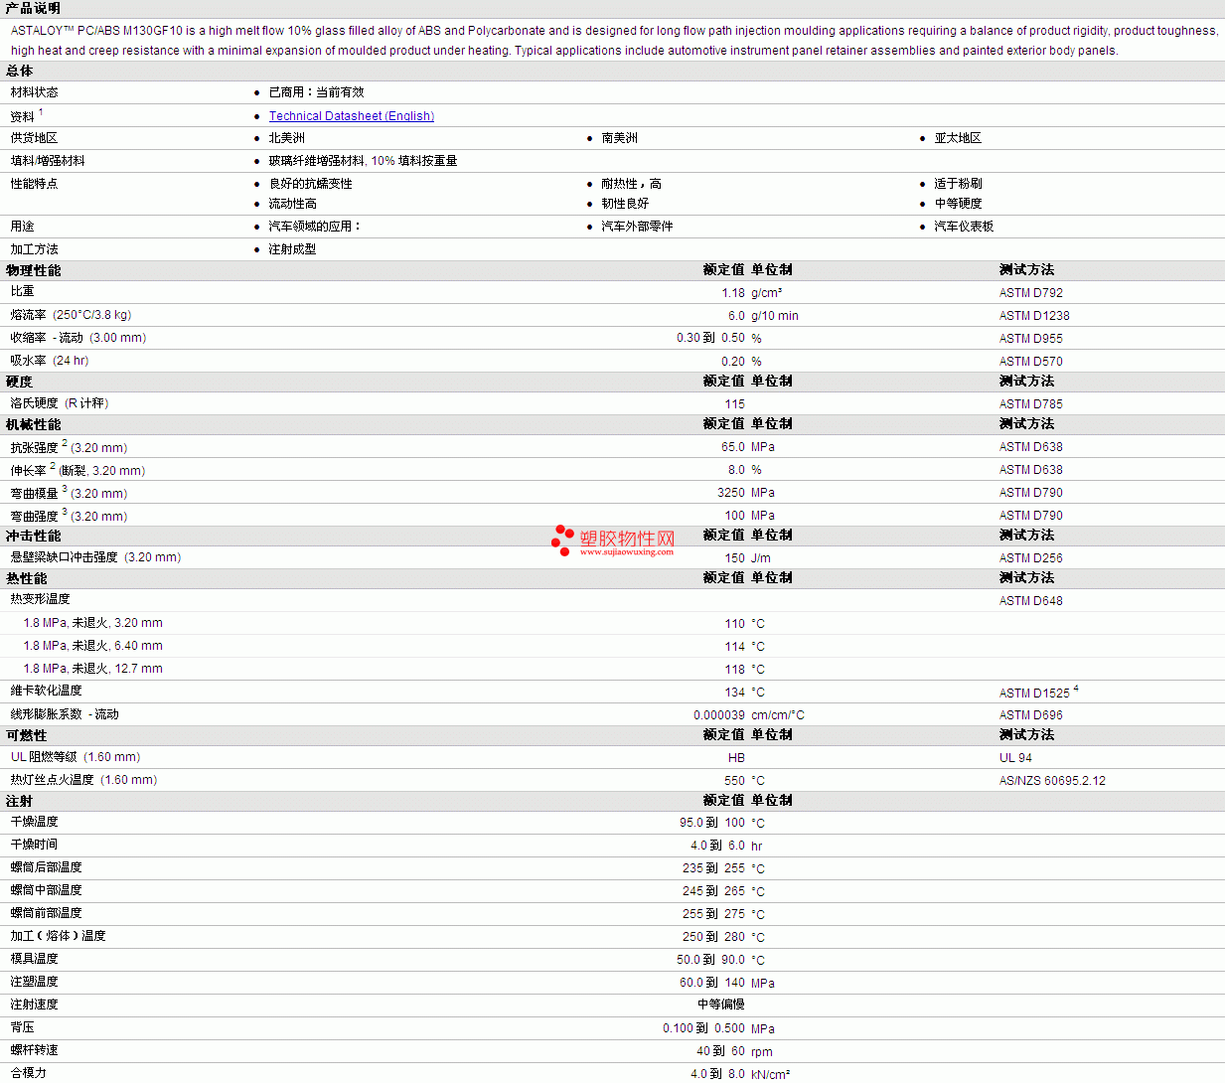1225x1083 pixels.
Task: Select the "热变形温度" row label
Action: pos(41,599)
